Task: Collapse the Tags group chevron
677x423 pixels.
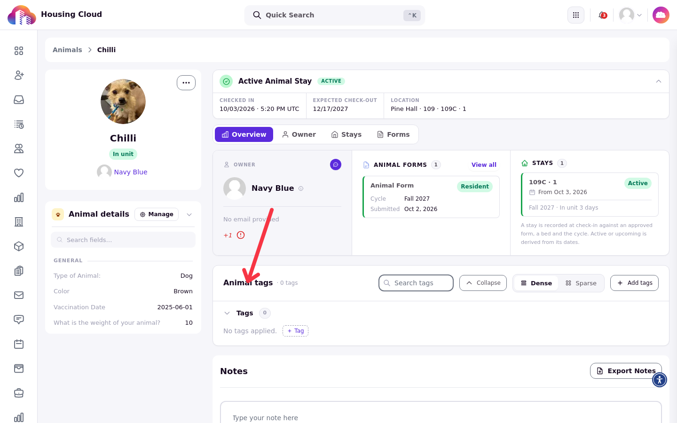Action: point(227,313)
